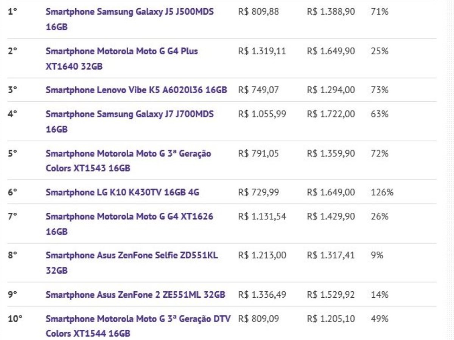Select the R$ 729,99 lowest price
Image resolution: width=454 pixels, height=340 pixels.
258,193
